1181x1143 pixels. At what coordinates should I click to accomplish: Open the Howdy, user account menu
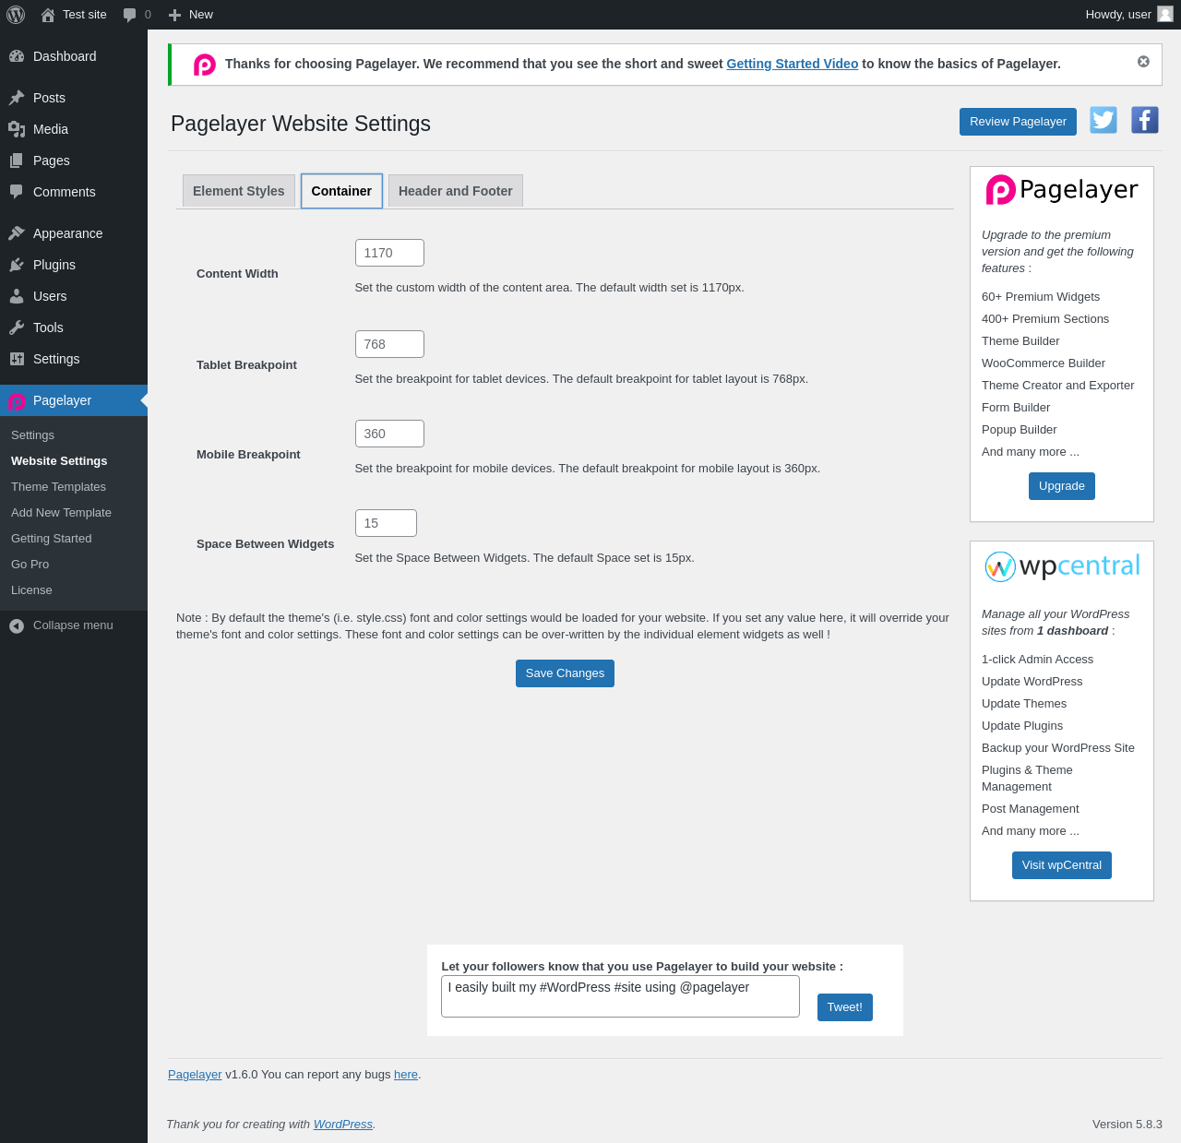point(1128,15)
